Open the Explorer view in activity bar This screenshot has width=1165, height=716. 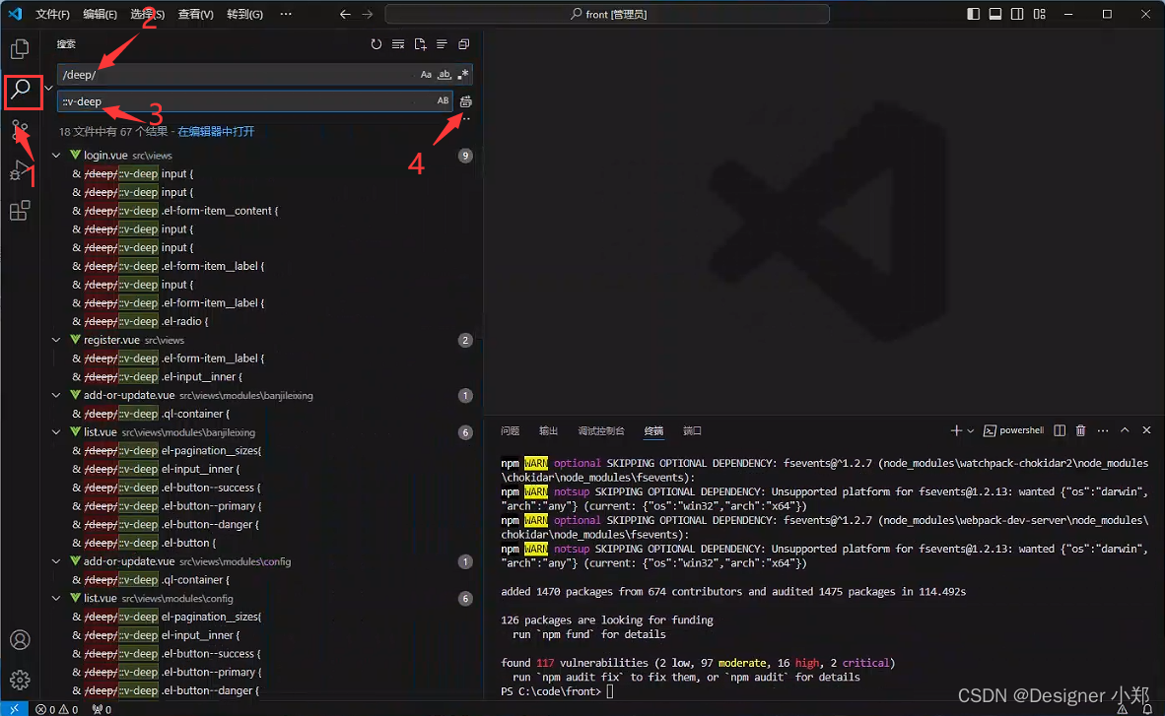tap(20, 49)
